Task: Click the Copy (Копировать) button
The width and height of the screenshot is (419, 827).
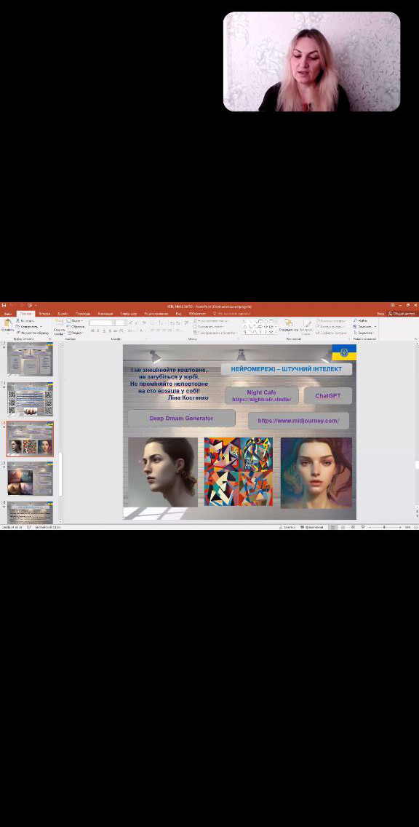Action: point(28,326)
